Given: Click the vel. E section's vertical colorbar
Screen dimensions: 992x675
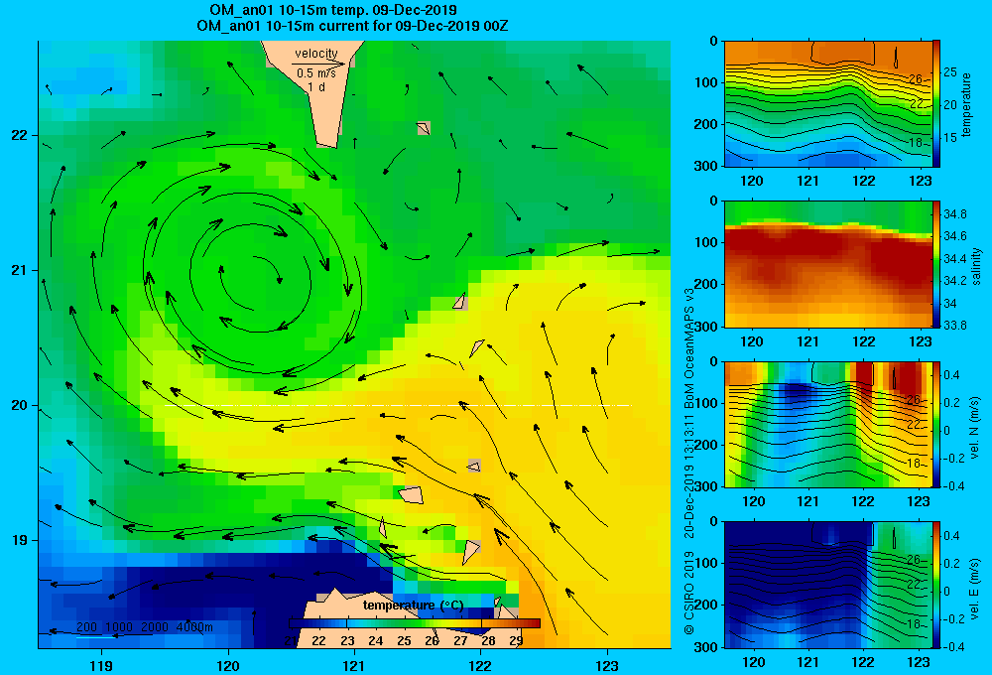Looking at the screenshot, I should click(x=936, y=585).
